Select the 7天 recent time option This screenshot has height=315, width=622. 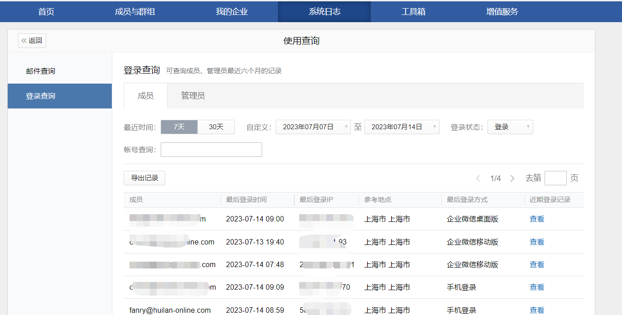tap(179, 127)
